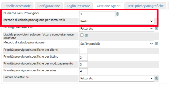Image resolution: width=169 pixels, height=95 pixels.
Task: Click priority field for provvigioni per clienti
Action: 83,51
